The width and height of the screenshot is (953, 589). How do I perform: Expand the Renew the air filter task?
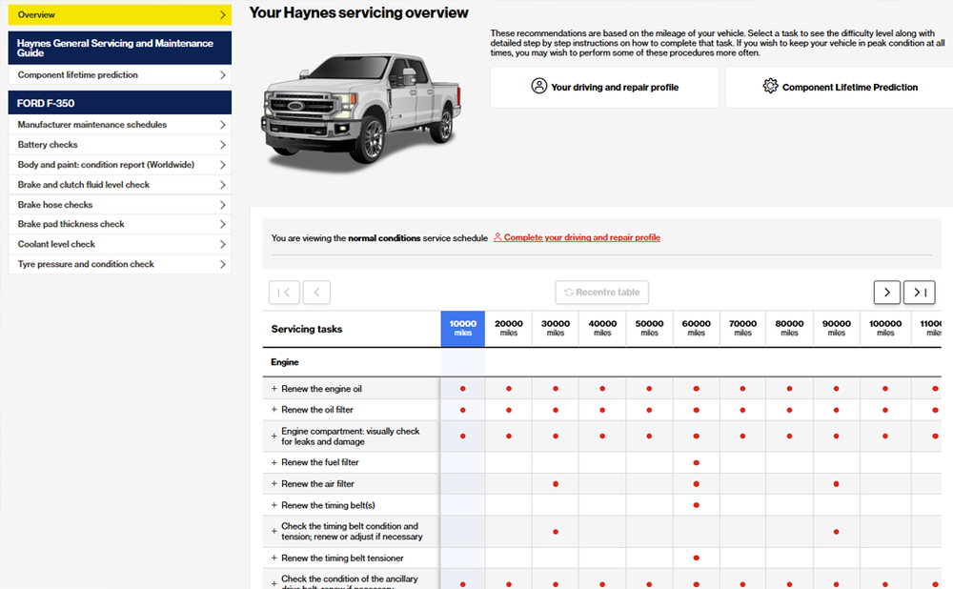click(272, 483)
